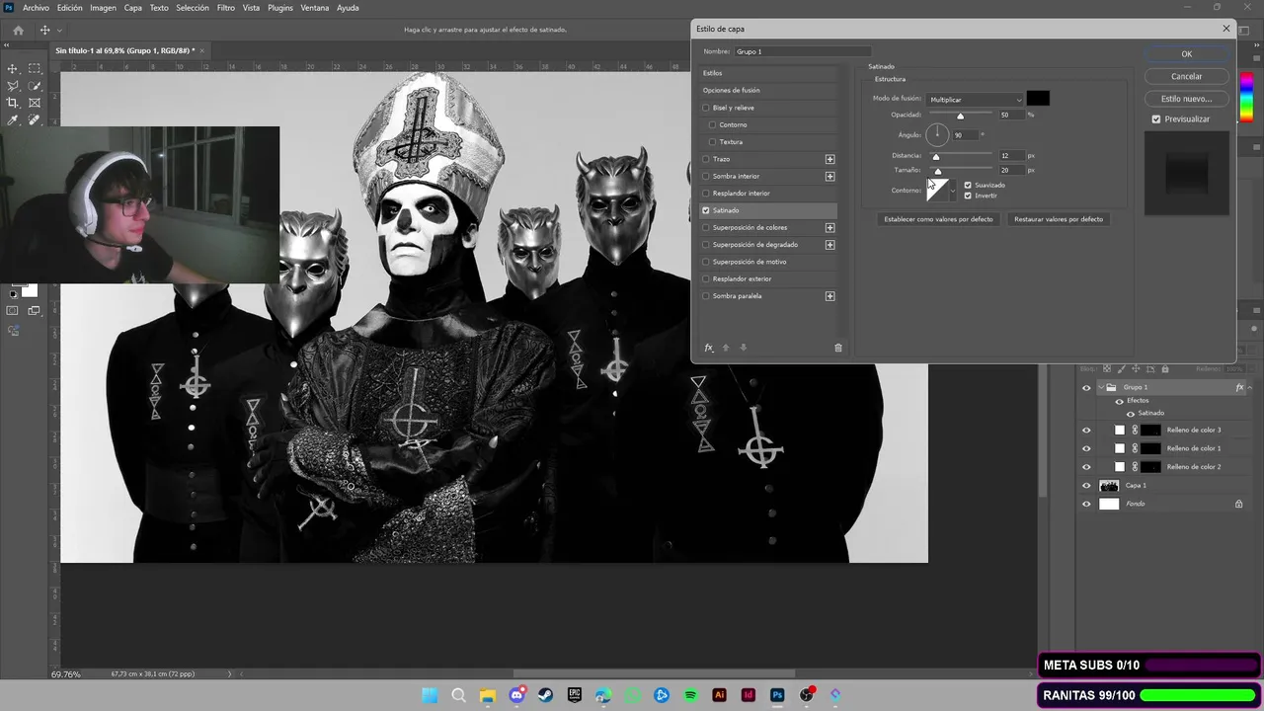Screen dimensions: 1264x711
Task: Click the Fondo layer lock icon
Action: point(1238,504)
